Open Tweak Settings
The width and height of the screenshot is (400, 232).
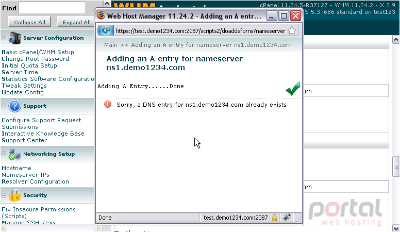[x=24, y=86]
